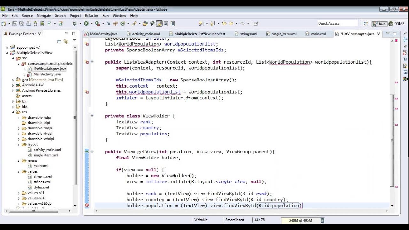Screen dimensions: 409x230
Task: Open the File menu
Action: [x=5, y=16]
